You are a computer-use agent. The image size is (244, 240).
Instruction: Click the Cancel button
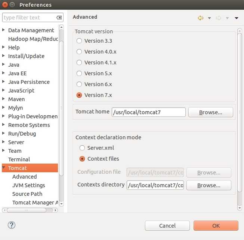[167, 225]
